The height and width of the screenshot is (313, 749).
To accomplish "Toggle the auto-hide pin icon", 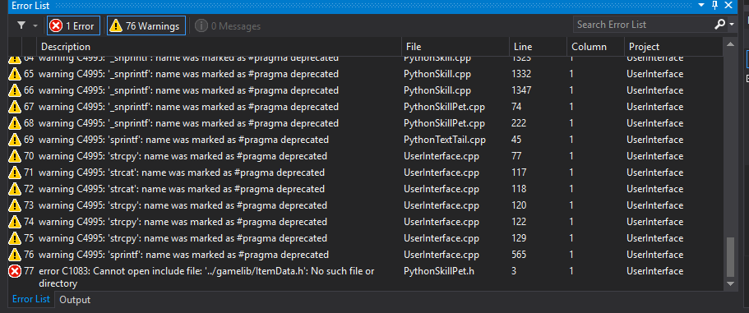I will [x=714, y=5].
